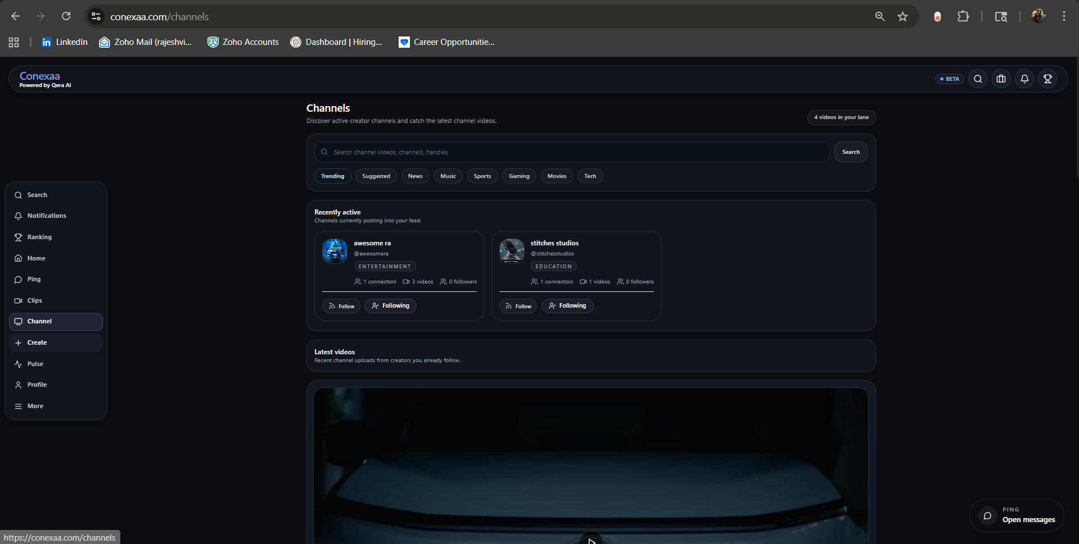Open the LinkedIn bookmark
Image resolution: width=1079 pixels, height=544 pixels.
(x=65, y=42)
